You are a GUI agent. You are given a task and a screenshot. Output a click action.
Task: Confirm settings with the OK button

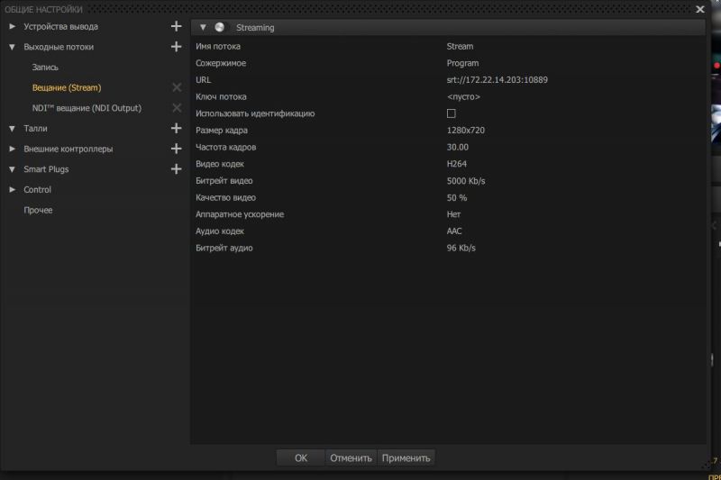[x=301, y=458]
